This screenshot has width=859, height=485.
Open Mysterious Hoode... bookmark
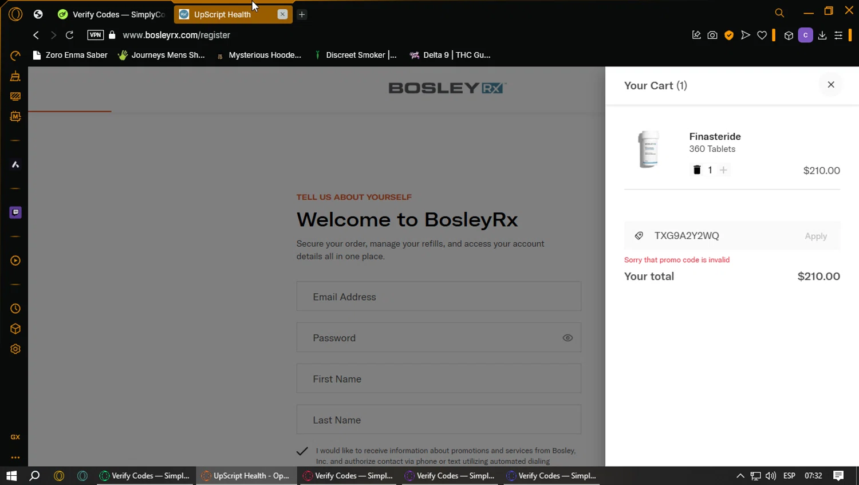click(258, 55)
